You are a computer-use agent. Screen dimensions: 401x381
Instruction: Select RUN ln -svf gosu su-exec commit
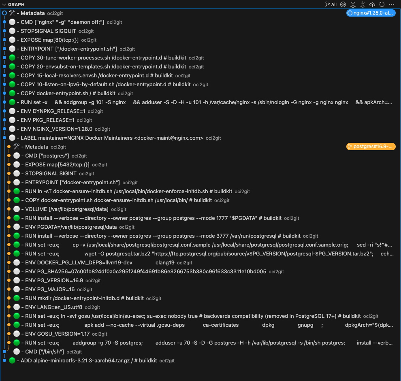(x=200, y=316)
